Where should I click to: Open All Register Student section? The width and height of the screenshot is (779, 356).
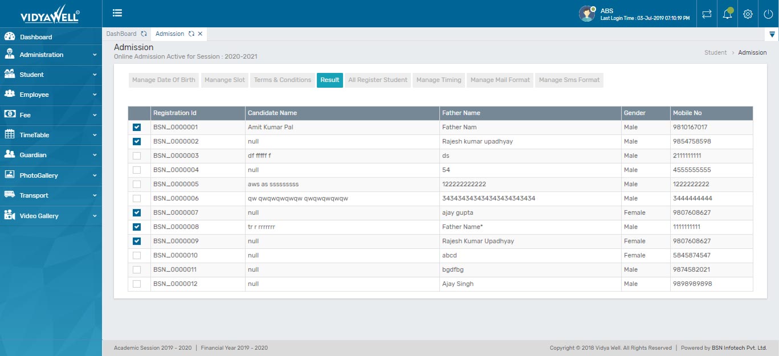coord(378,80)
